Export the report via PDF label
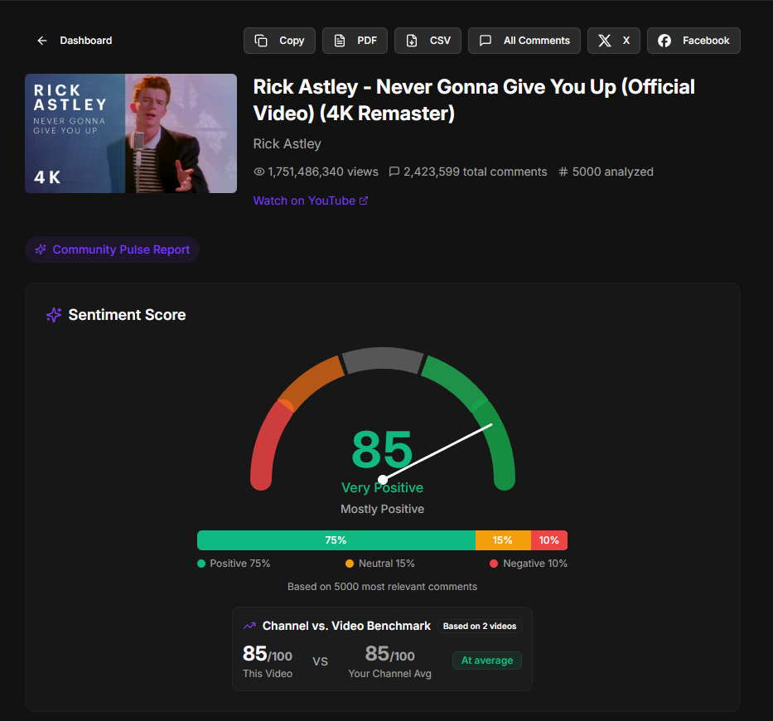 [x=367, y=41]
